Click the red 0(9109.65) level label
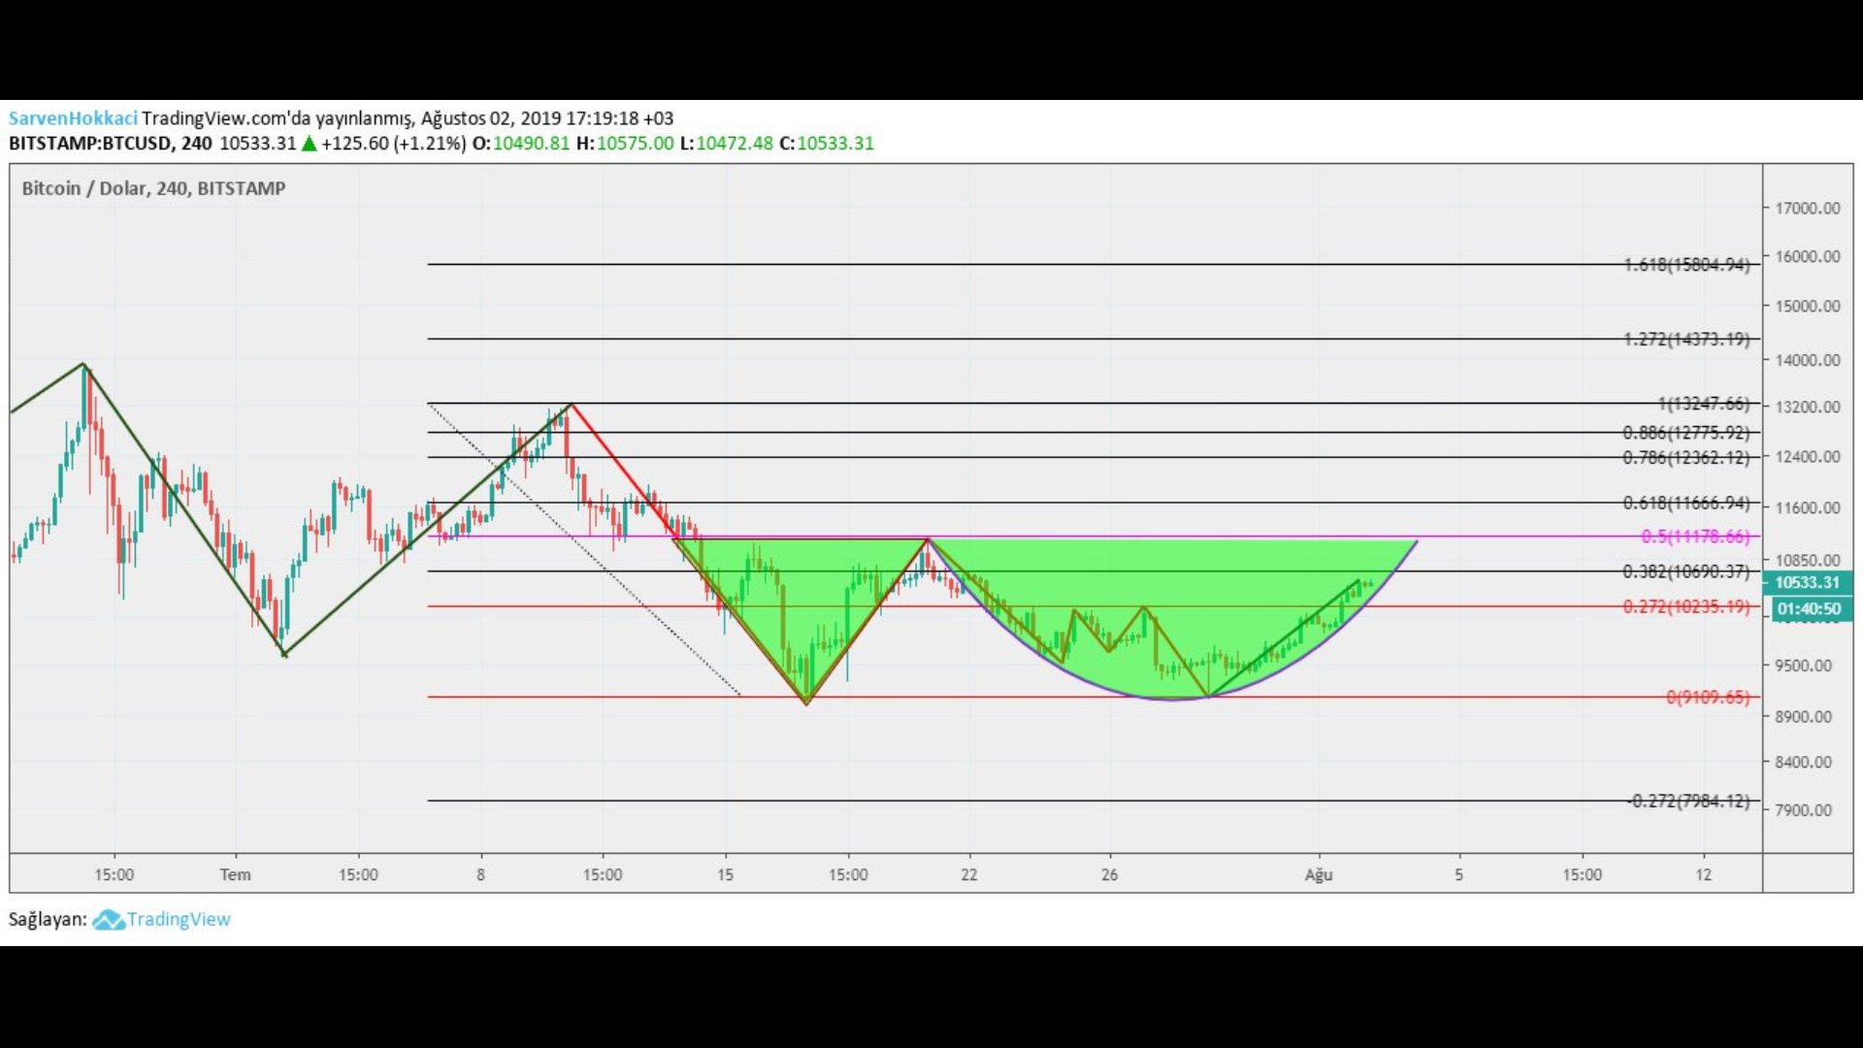Image resolution: width=1863 pixels, height=1048 pixels. (1708, 697)
